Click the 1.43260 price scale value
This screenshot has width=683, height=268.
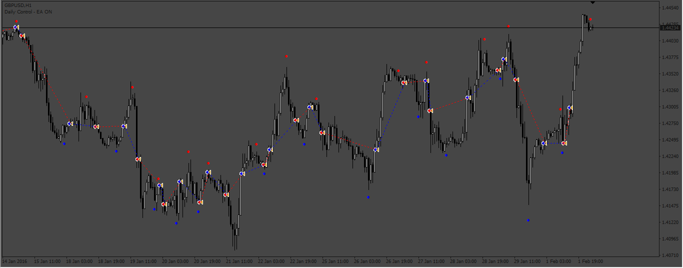coord(670,90)
